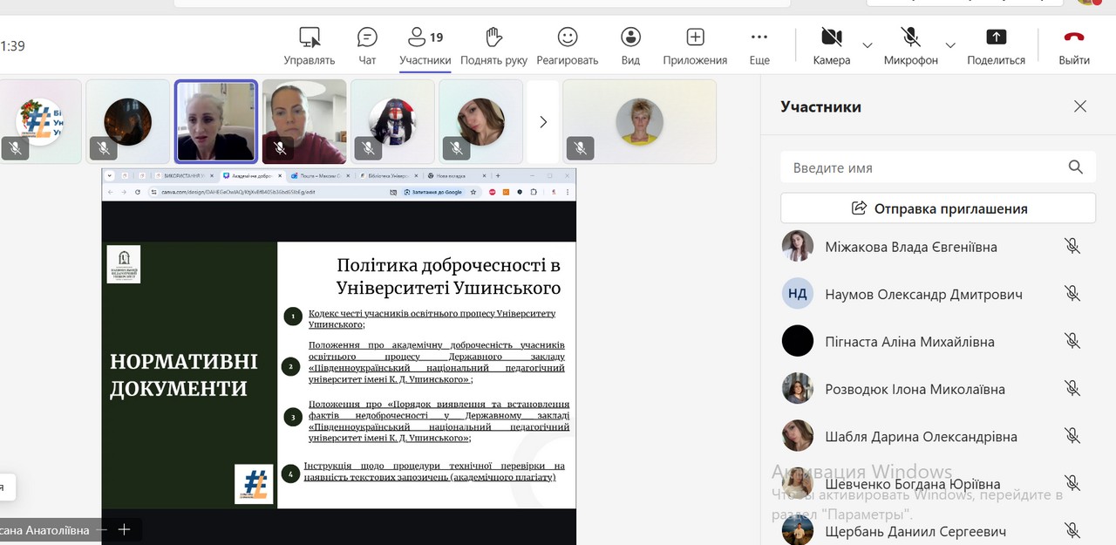
Task: Expand the Camera options dropdown arrow
Action: tap(868, 44)
